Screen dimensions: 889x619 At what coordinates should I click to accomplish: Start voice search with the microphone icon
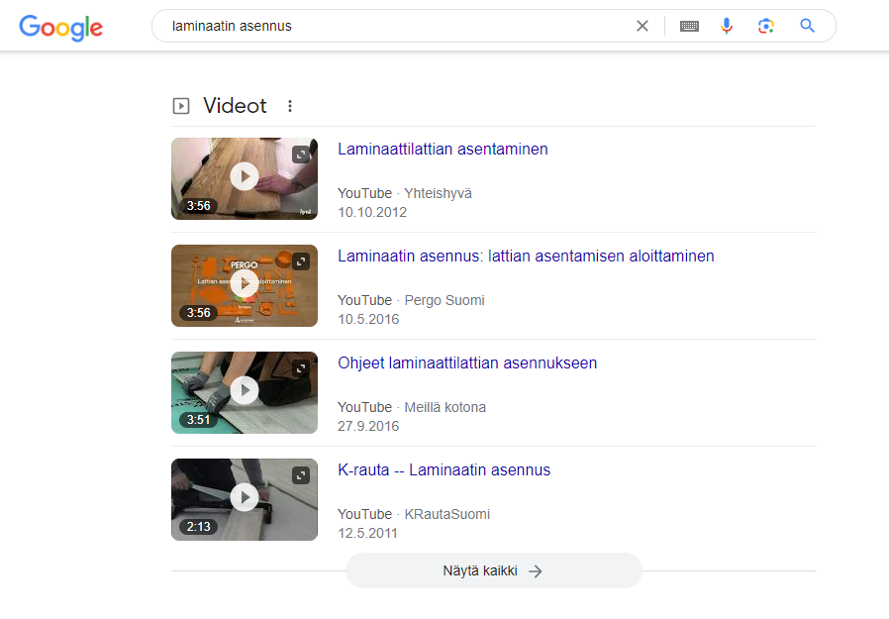click(727, 26)
